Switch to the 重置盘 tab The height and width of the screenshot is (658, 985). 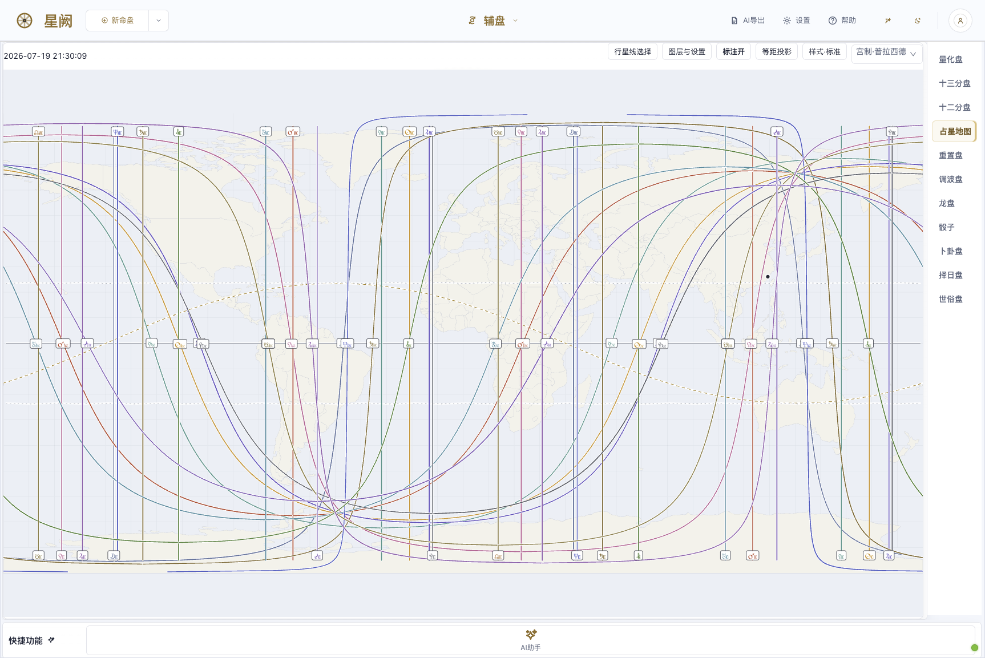point(951,155)
